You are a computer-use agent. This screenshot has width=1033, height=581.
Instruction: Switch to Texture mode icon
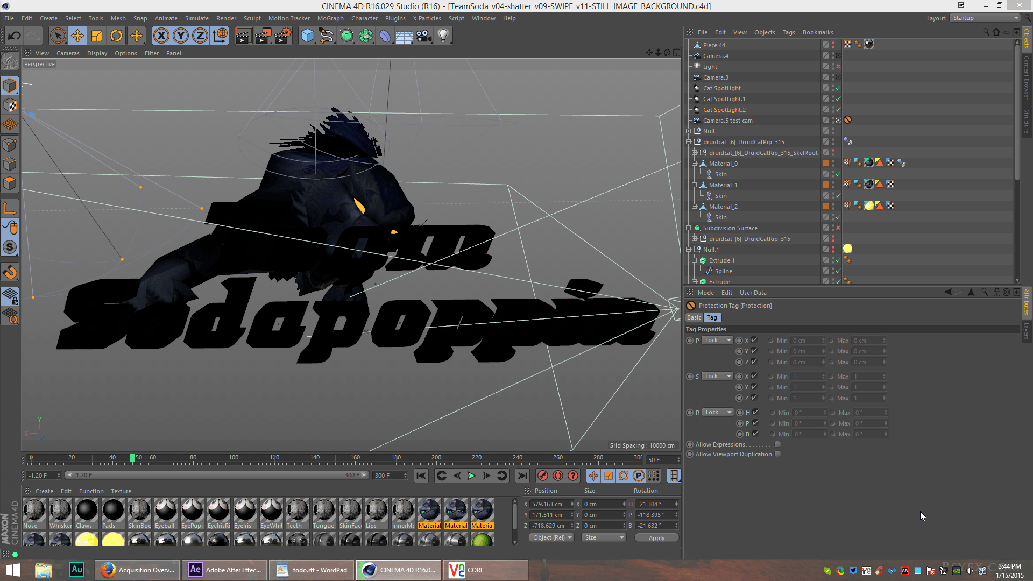point(10,105)
